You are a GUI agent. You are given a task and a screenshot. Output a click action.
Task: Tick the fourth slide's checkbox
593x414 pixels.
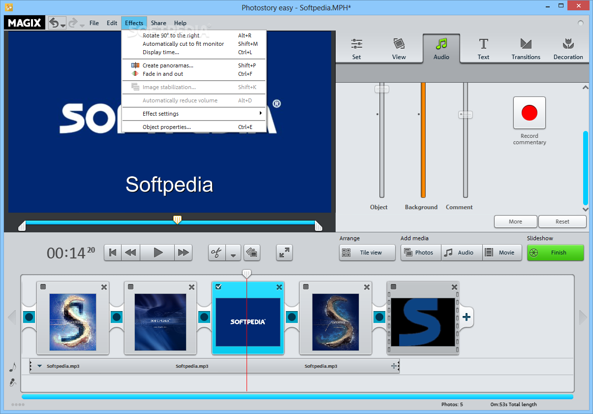coord(306,287)
